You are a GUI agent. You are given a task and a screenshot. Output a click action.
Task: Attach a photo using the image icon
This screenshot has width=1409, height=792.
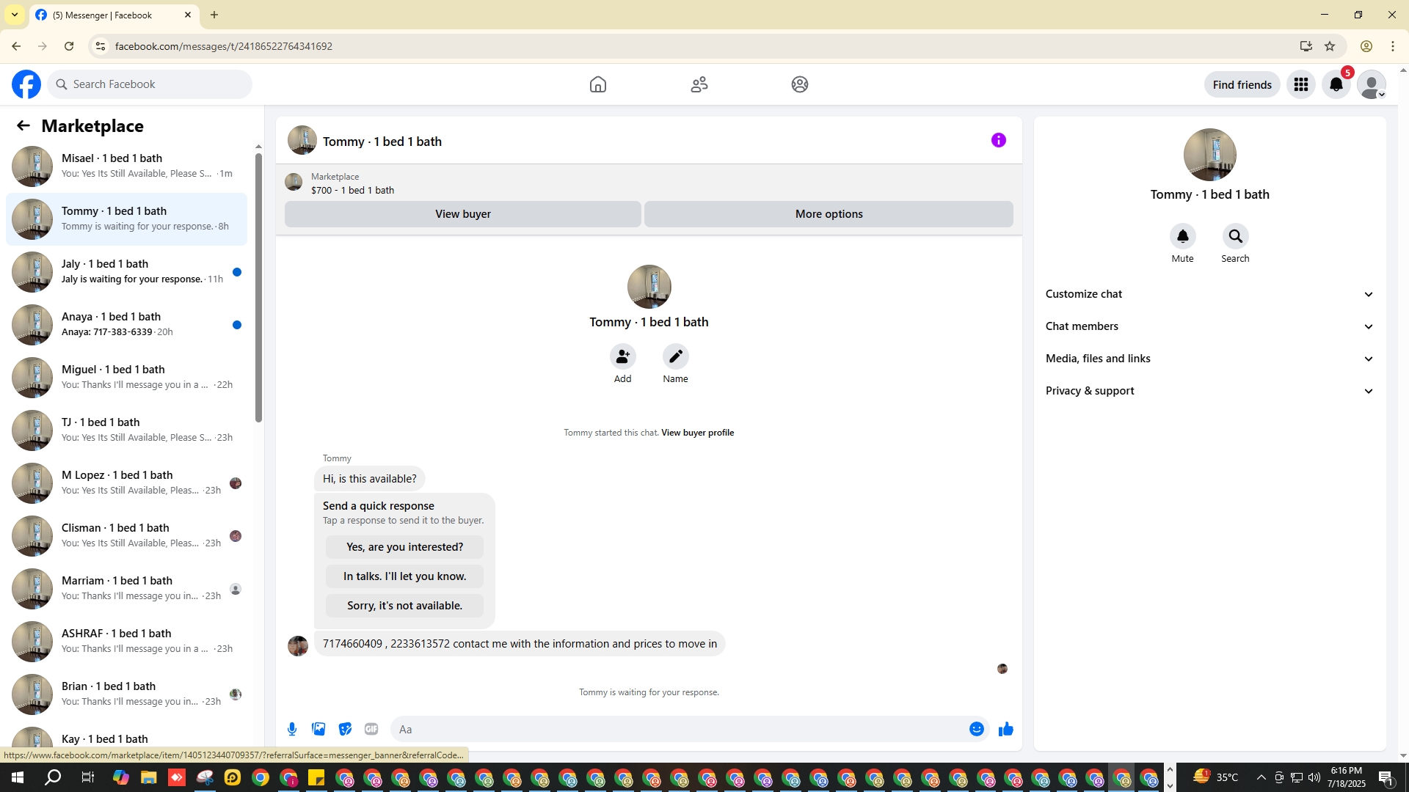pyautogui.click(x=318, y=729)
